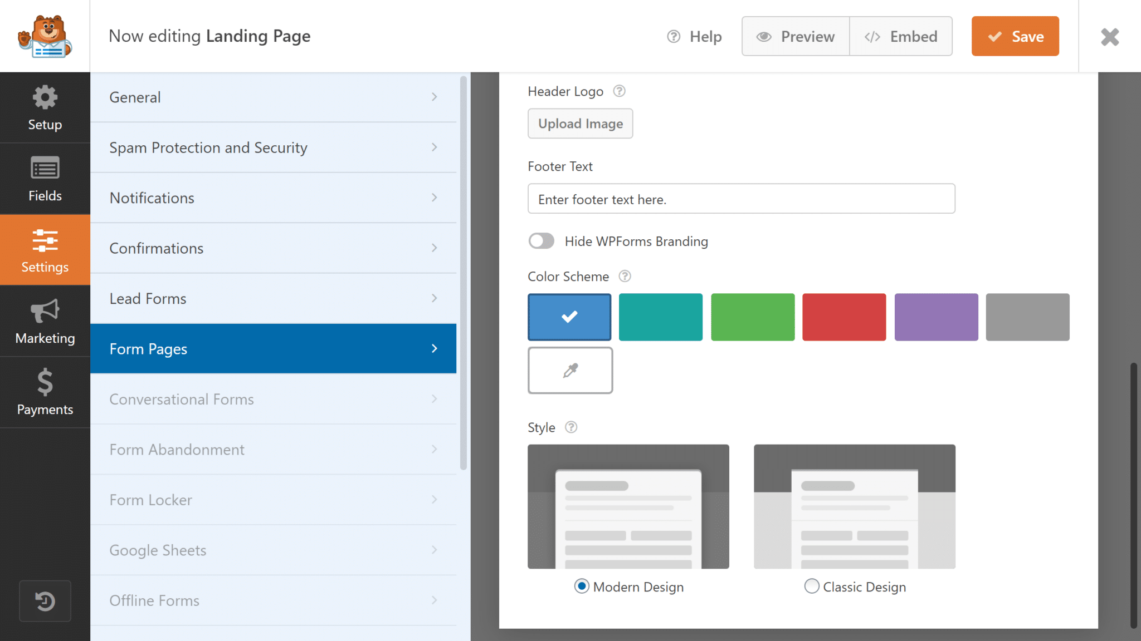Open the revision history icon
Image resolution: width=1141 pixels, height=641 pixels.
pos(45,601)
